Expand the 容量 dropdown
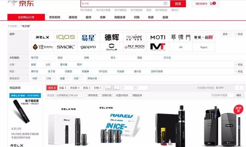246x147 pixels. (64, 78)
